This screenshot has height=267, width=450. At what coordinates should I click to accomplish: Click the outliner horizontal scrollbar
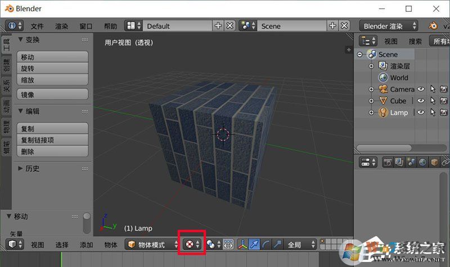point(384,148)
